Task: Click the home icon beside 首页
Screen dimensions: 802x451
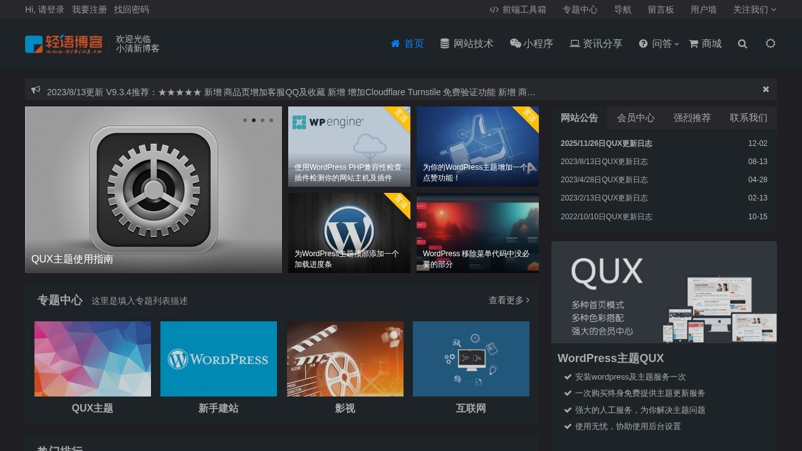Action: 395,43
